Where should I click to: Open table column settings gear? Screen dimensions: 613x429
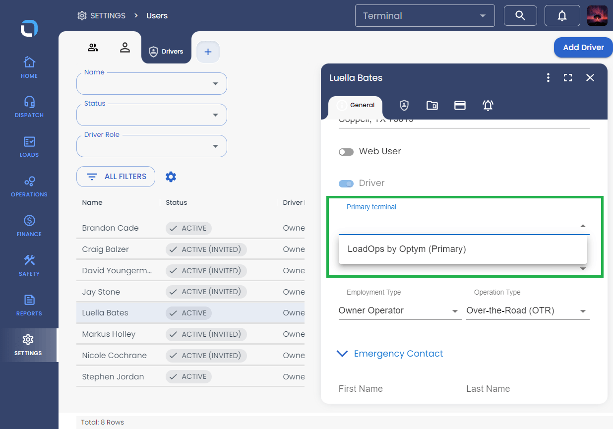click(171, 177)
